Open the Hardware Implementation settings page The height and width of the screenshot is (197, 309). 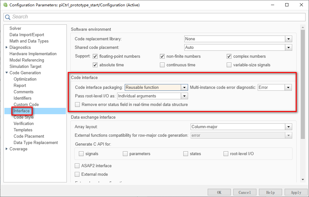(33, 54)
